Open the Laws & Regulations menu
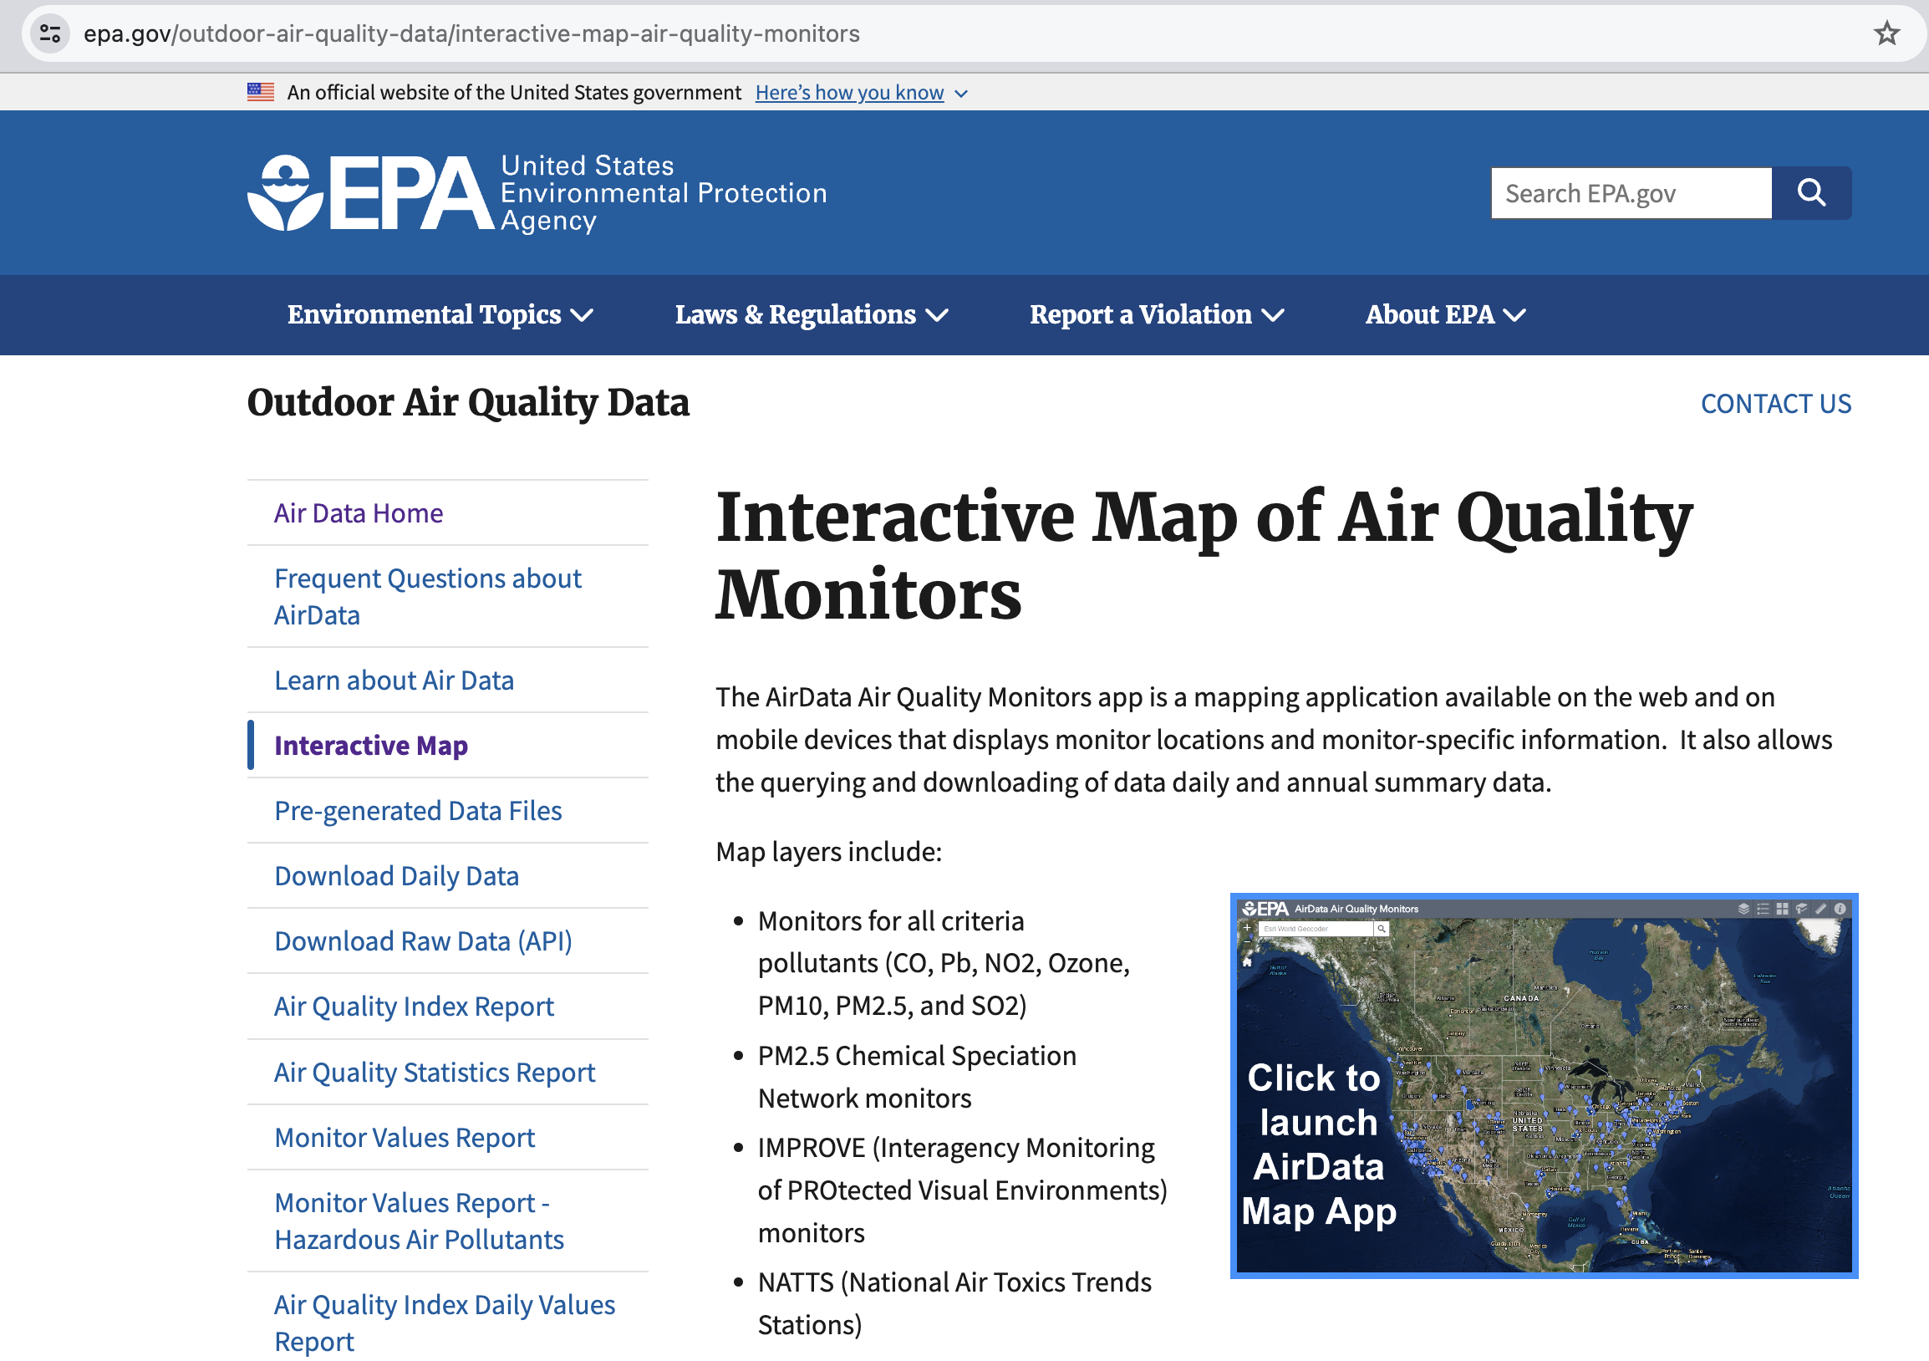This screenshot has height=1361, width=1929. (x=811, y=314)
